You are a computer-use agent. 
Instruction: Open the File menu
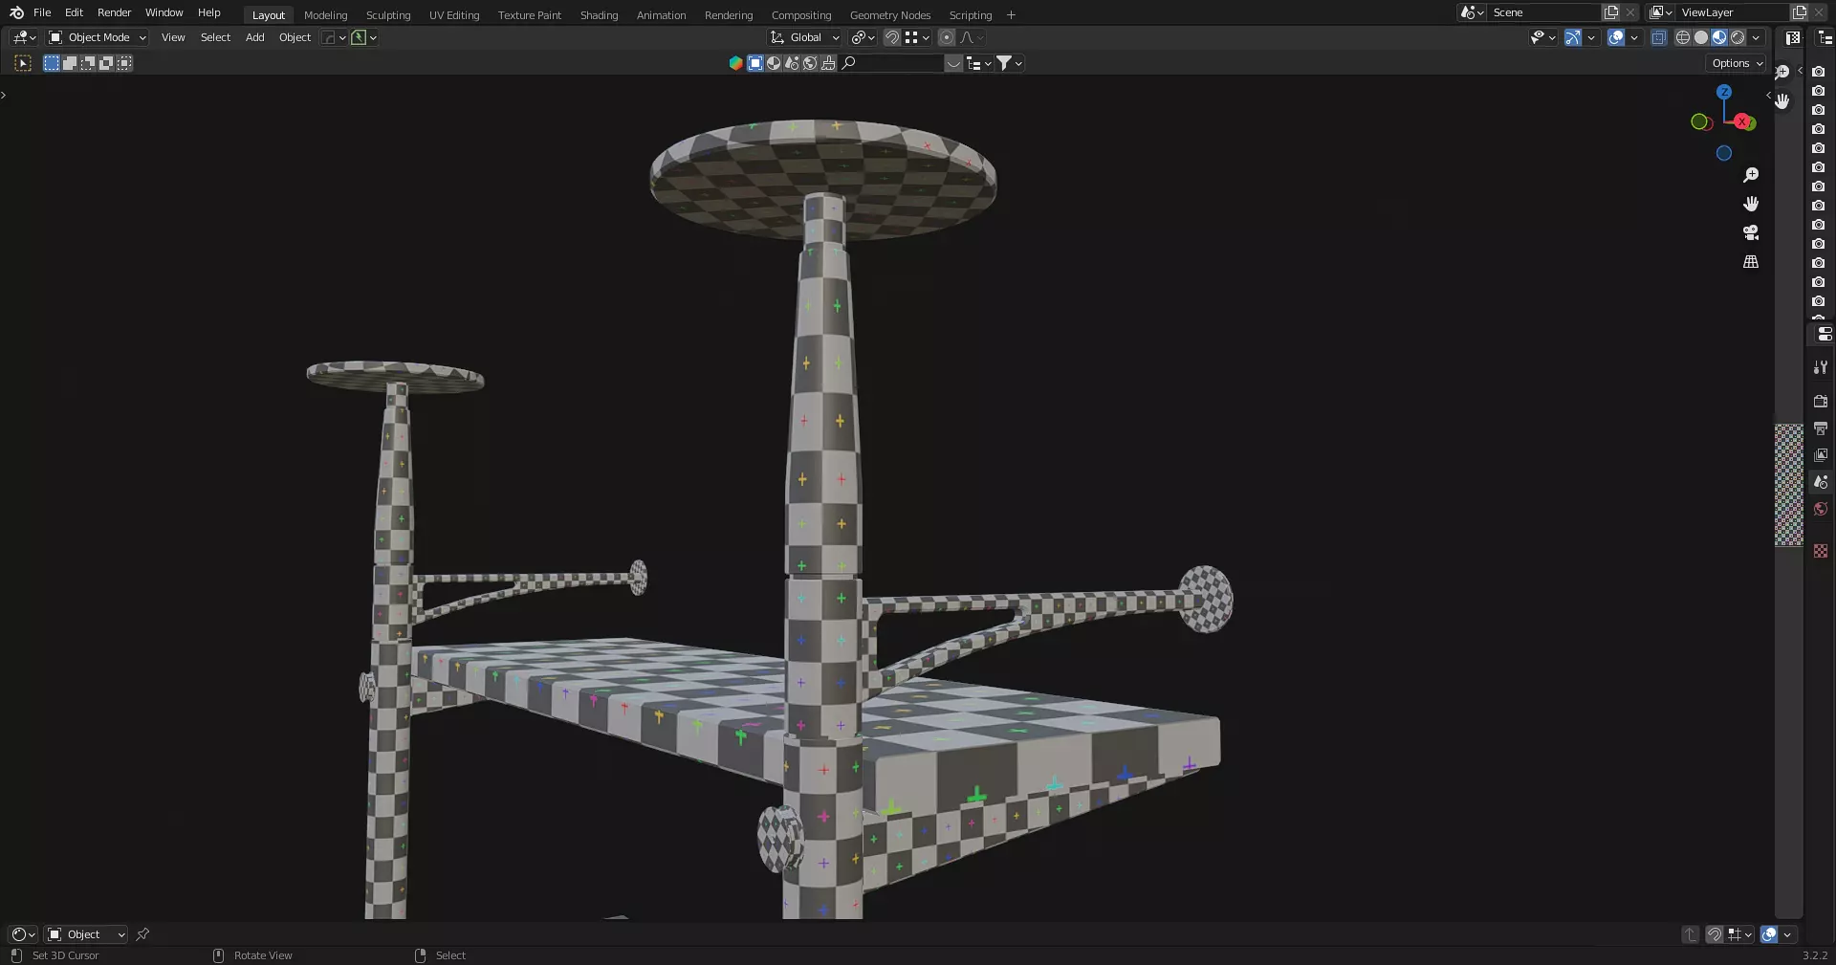click(42, 12)
